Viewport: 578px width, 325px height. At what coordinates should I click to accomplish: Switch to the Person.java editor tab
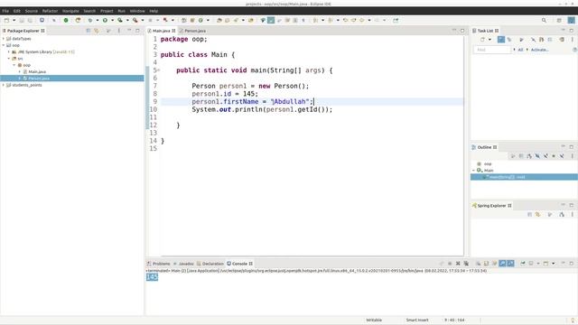click(192, 31)
